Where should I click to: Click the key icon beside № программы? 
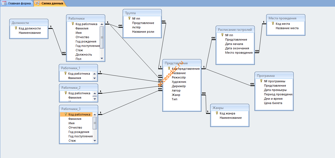[x=261, y=81]
